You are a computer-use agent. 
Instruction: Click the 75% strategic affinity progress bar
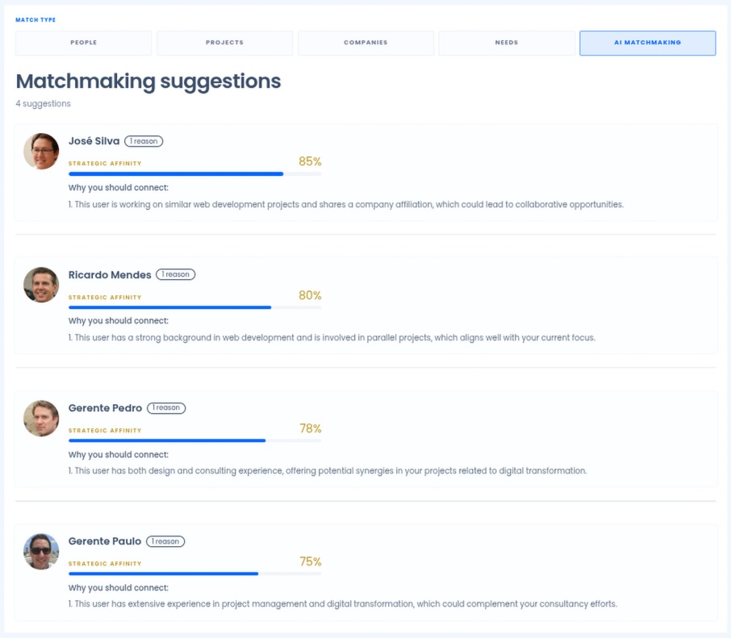pyautogui.click(x=195, y=573)
